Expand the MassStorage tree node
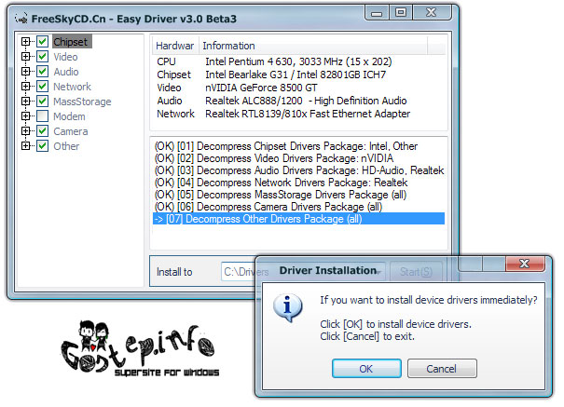Image resolution: width=564 pixels, height=407 pixels. (x=25, y=102)
